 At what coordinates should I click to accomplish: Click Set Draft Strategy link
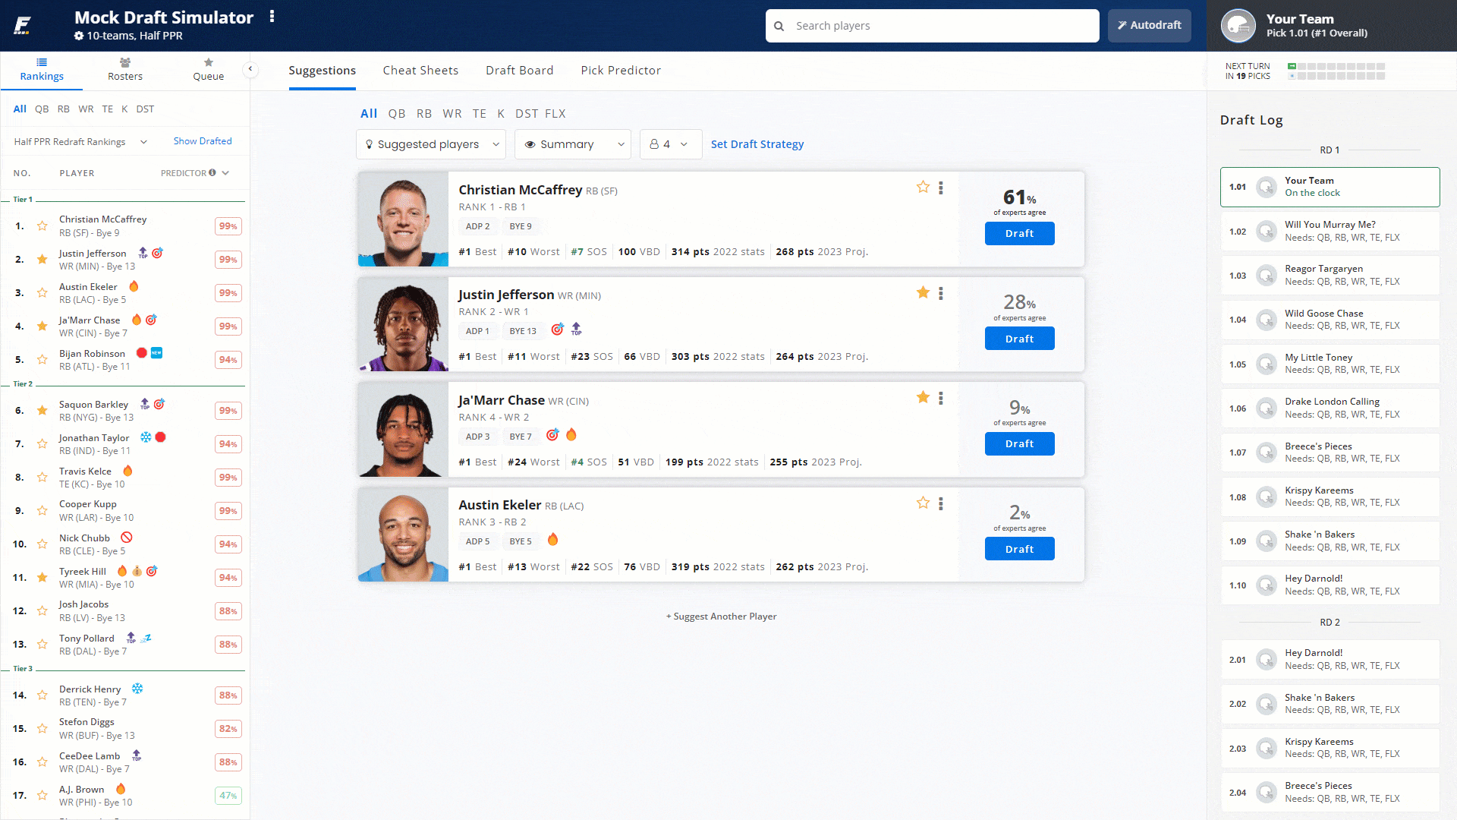pos(759,143)
